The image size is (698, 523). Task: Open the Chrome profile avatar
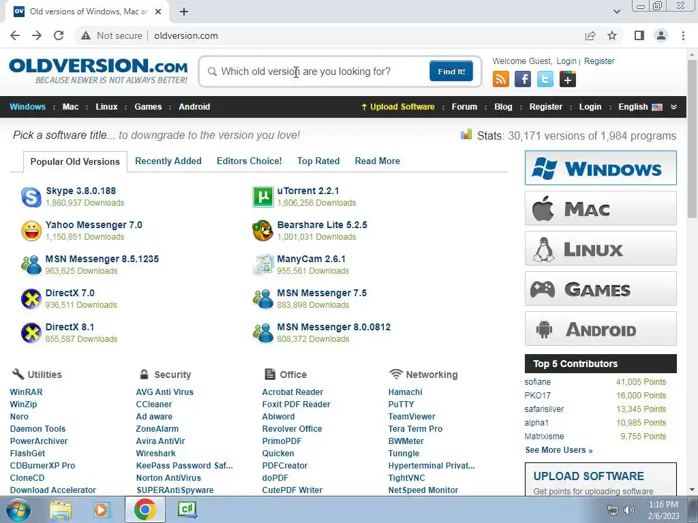(x=661, y=35)
